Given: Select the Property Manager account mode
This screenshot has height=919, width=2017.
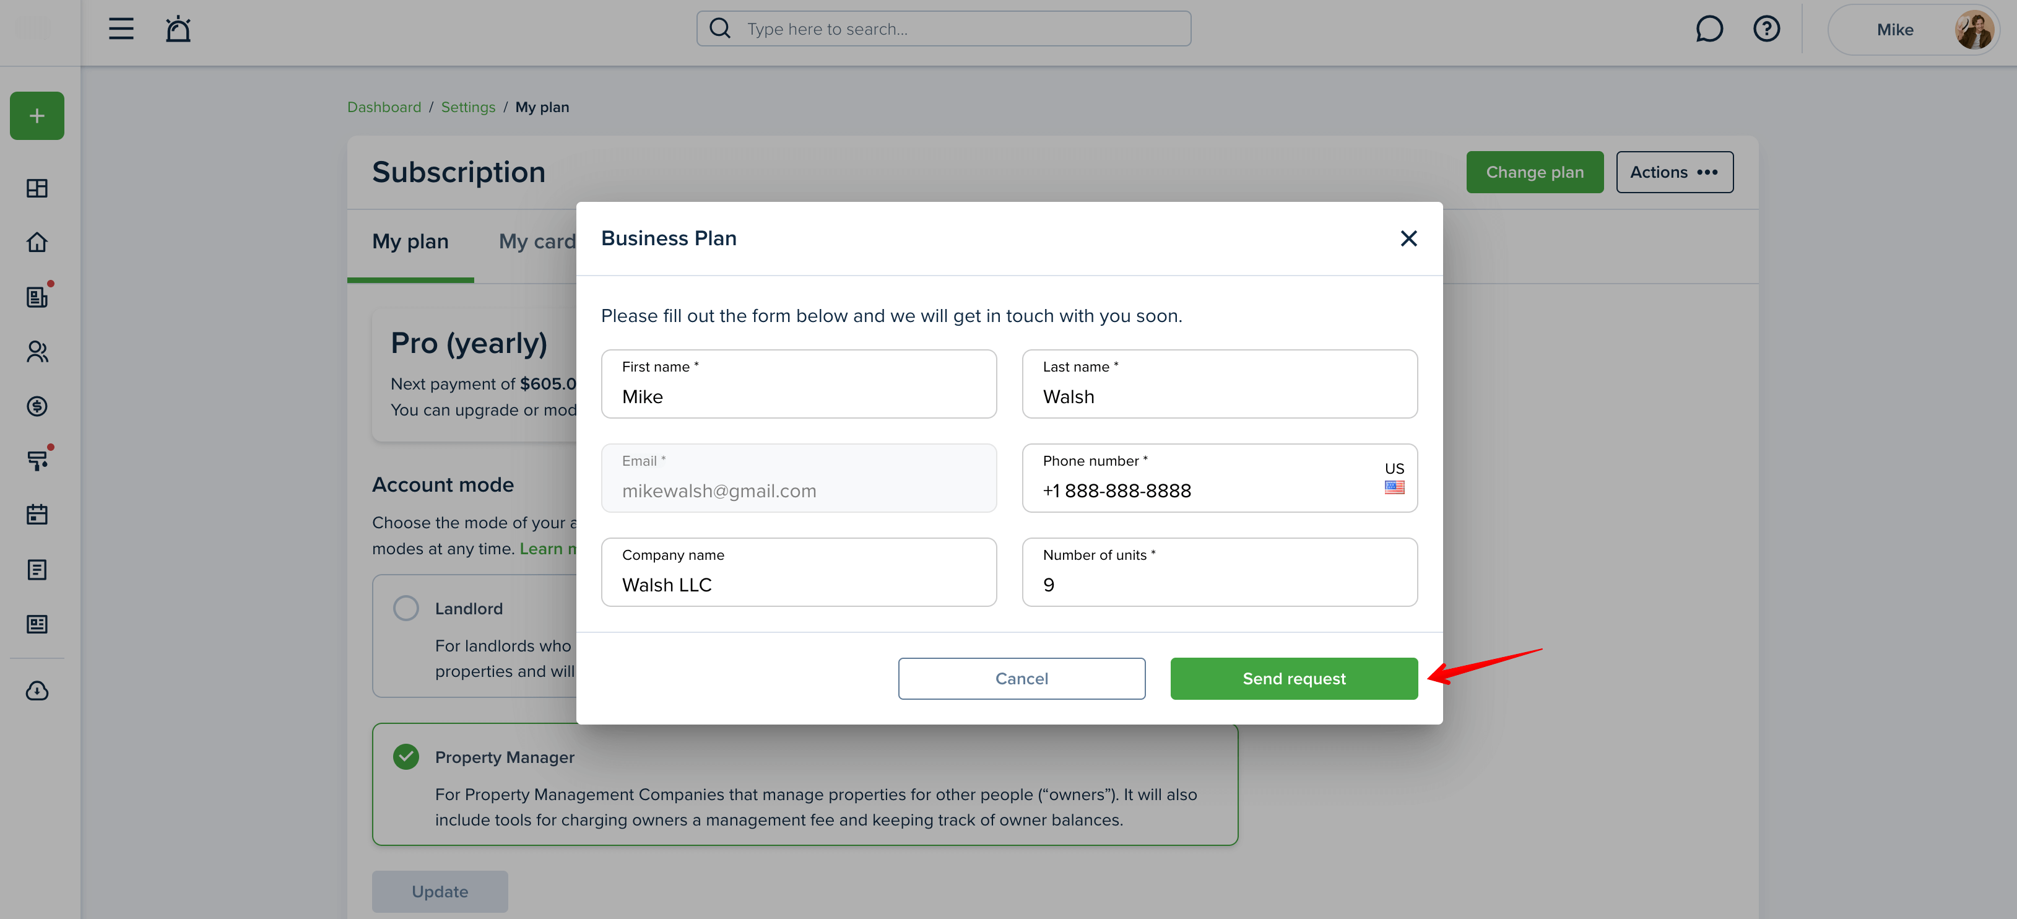Looking at the screenshot, I should (x=406, y=757).
